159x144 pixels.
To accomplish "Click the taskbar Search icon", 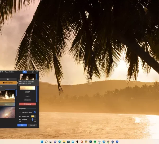I will [46, 142].
